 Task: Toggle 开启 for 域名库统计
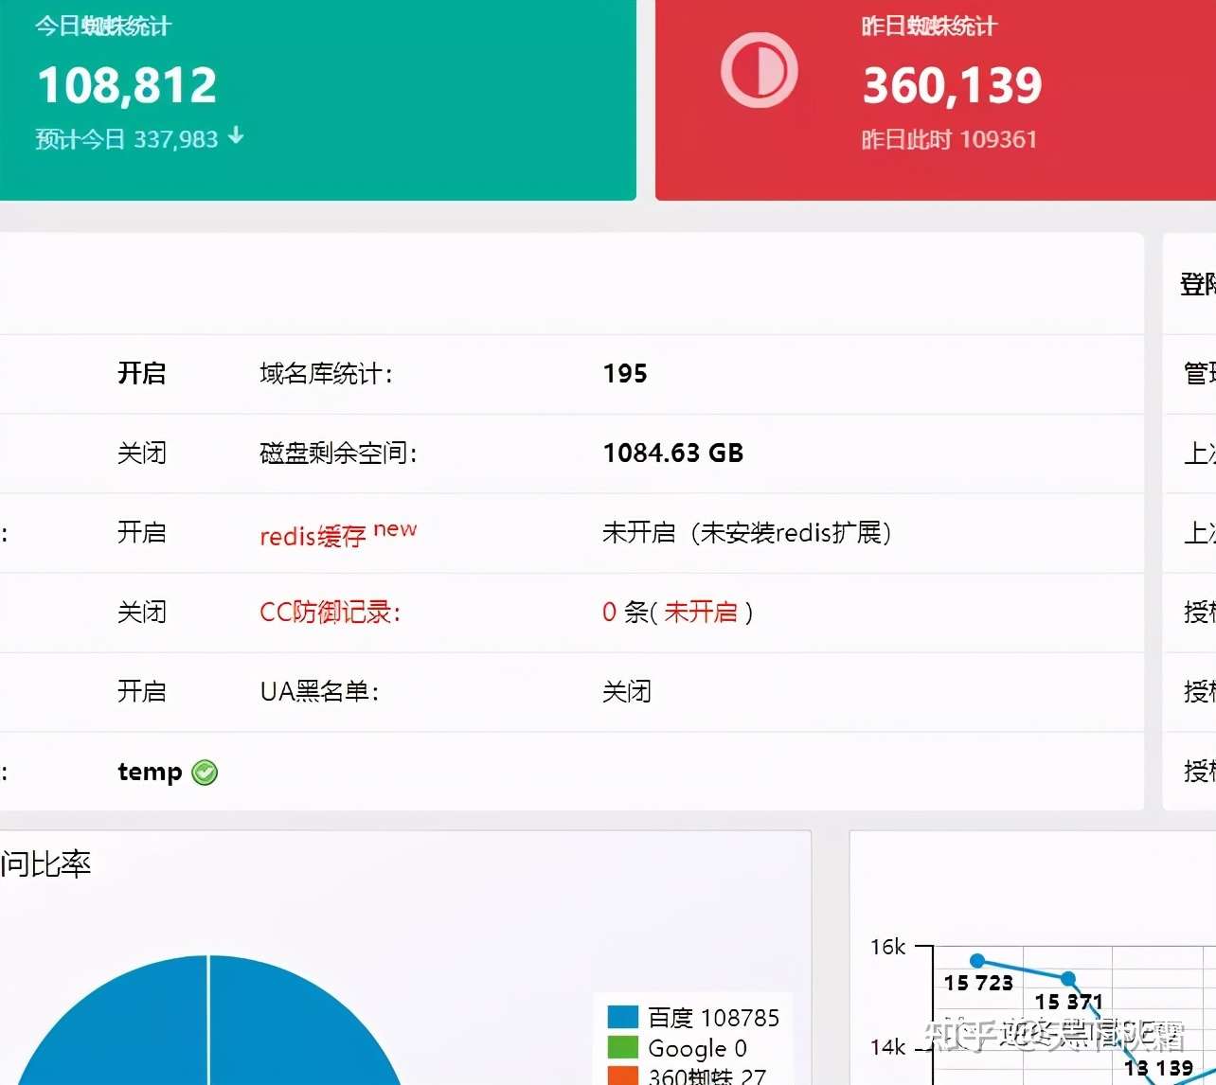point(141,373)
